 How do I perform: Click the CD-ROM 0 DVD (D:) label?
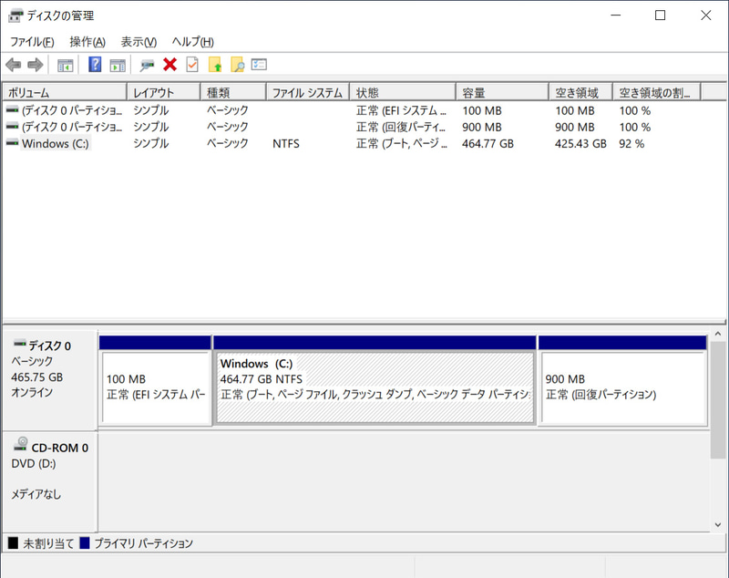point(34,464)
